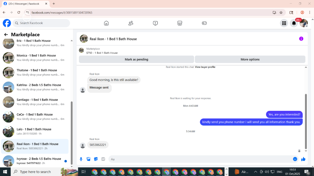The image size is (314, 176).
Task: Open CeCe 1 Bed 1 Bath House chat
Action: tap(35, 117)
